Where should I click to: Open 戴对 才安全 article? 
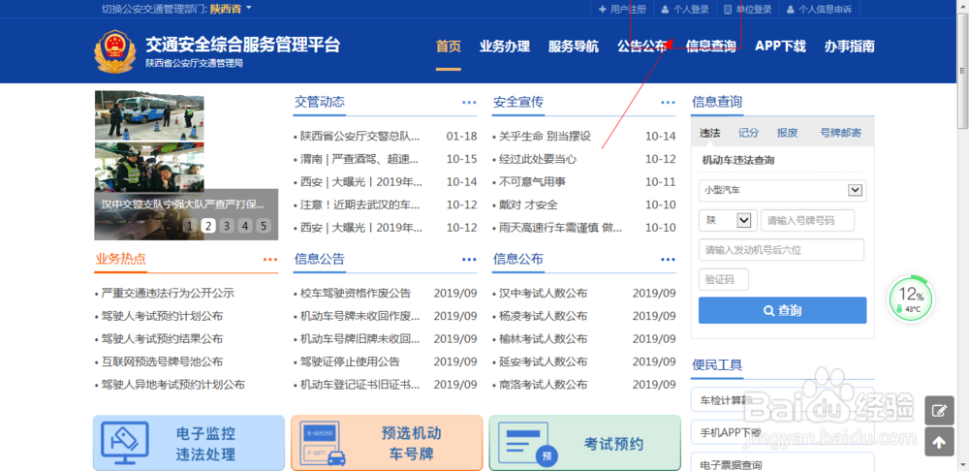[528, 204]
